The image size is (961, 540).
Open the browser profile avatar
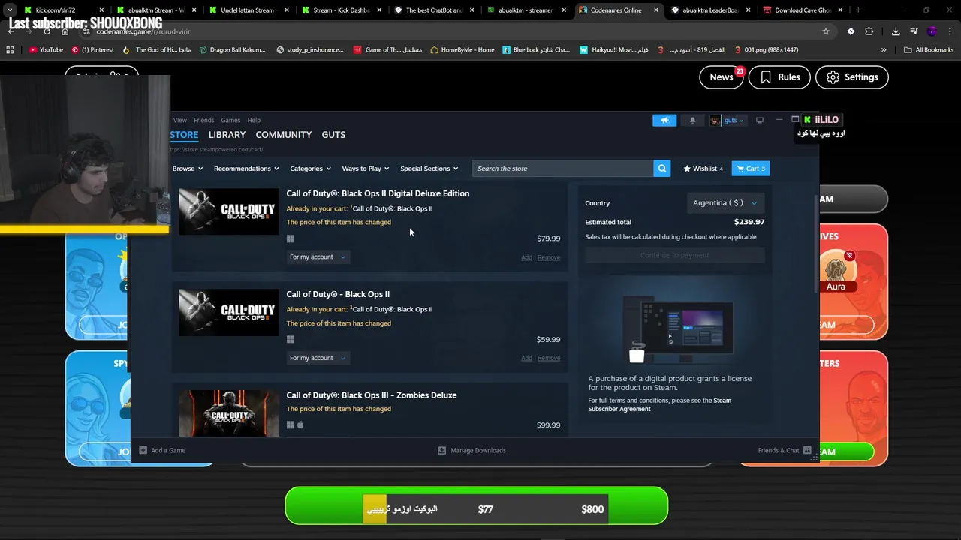[x=932, y=31]
